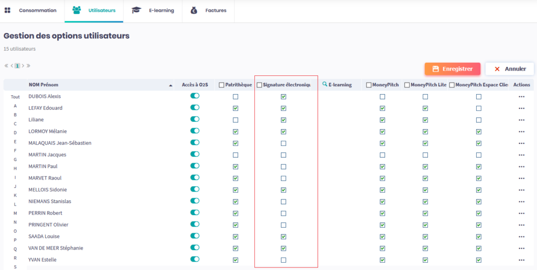Click the Annuler button
The width and height of the screenshot is (537, 270).
pyautogui.click(x=509, y=69)
